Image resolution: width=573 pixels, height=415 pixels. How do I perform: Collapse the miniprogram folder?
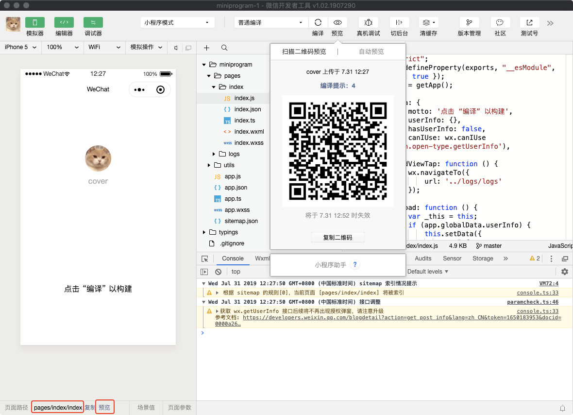click(204, 65)
